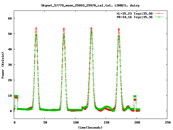173x130 pixels.
Task: Click the calibration step at the plot start
Action: [16, 96]
